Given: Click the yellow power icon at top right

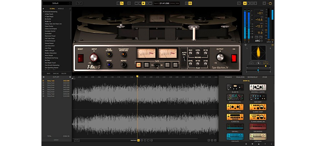Looking at the screenshot, I should point(270,3).
